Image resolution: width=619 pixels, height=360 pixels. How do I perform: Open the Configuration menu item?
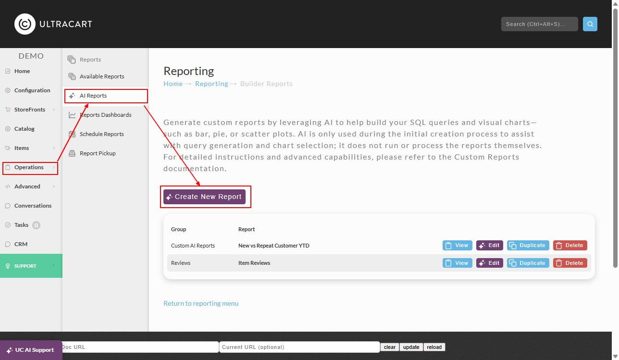coord(31,90)
